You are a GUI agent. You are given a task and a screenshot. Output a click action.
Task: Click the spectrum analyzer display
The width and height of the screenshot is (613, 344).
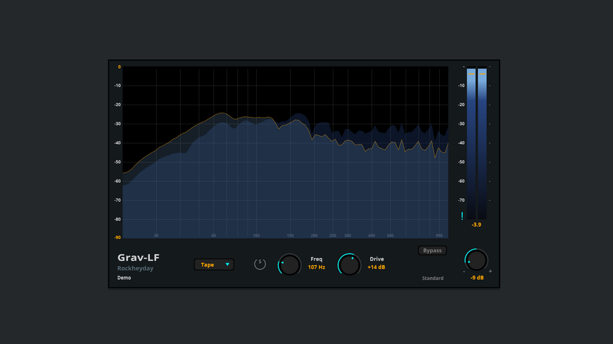click(285, 152)
